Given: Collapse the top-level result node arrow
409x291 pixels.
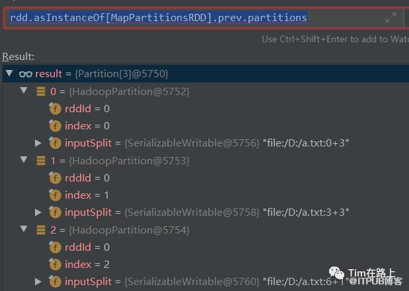Looking at the screenshot, I should pyautogui.click(x=9, y=74).
